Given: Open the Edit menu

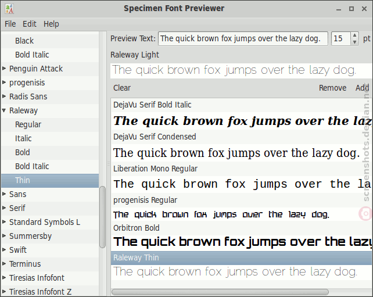Looking at the screenshot, I should tap(30, 24).
